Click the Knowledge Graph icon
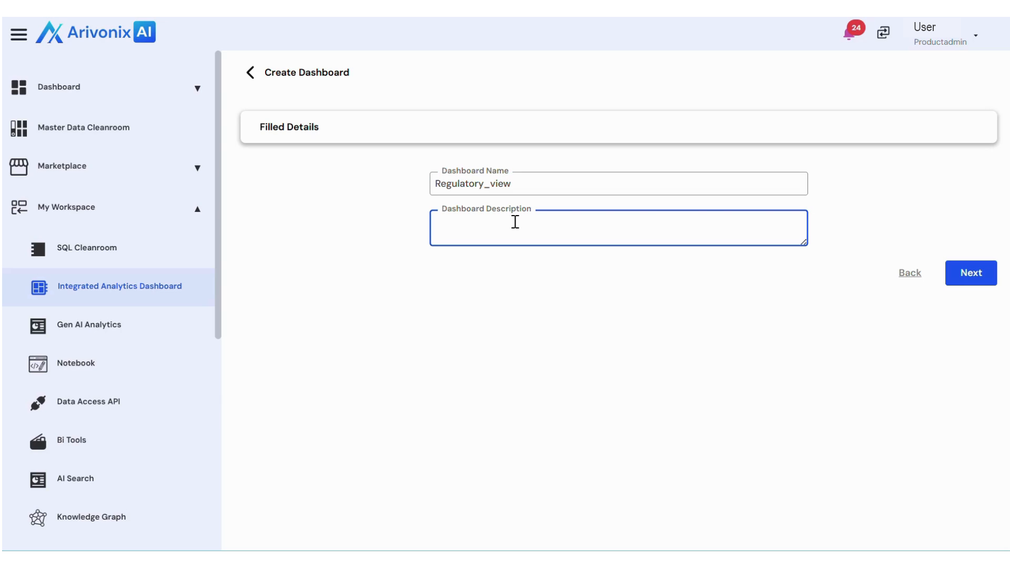Screen dimensions: 1010x568 coord(38,518)
